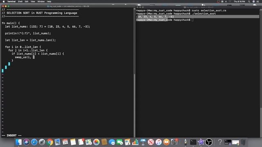
Task: Click the 'let list_len = list_nums.len();' line
Action: (30, 40)
